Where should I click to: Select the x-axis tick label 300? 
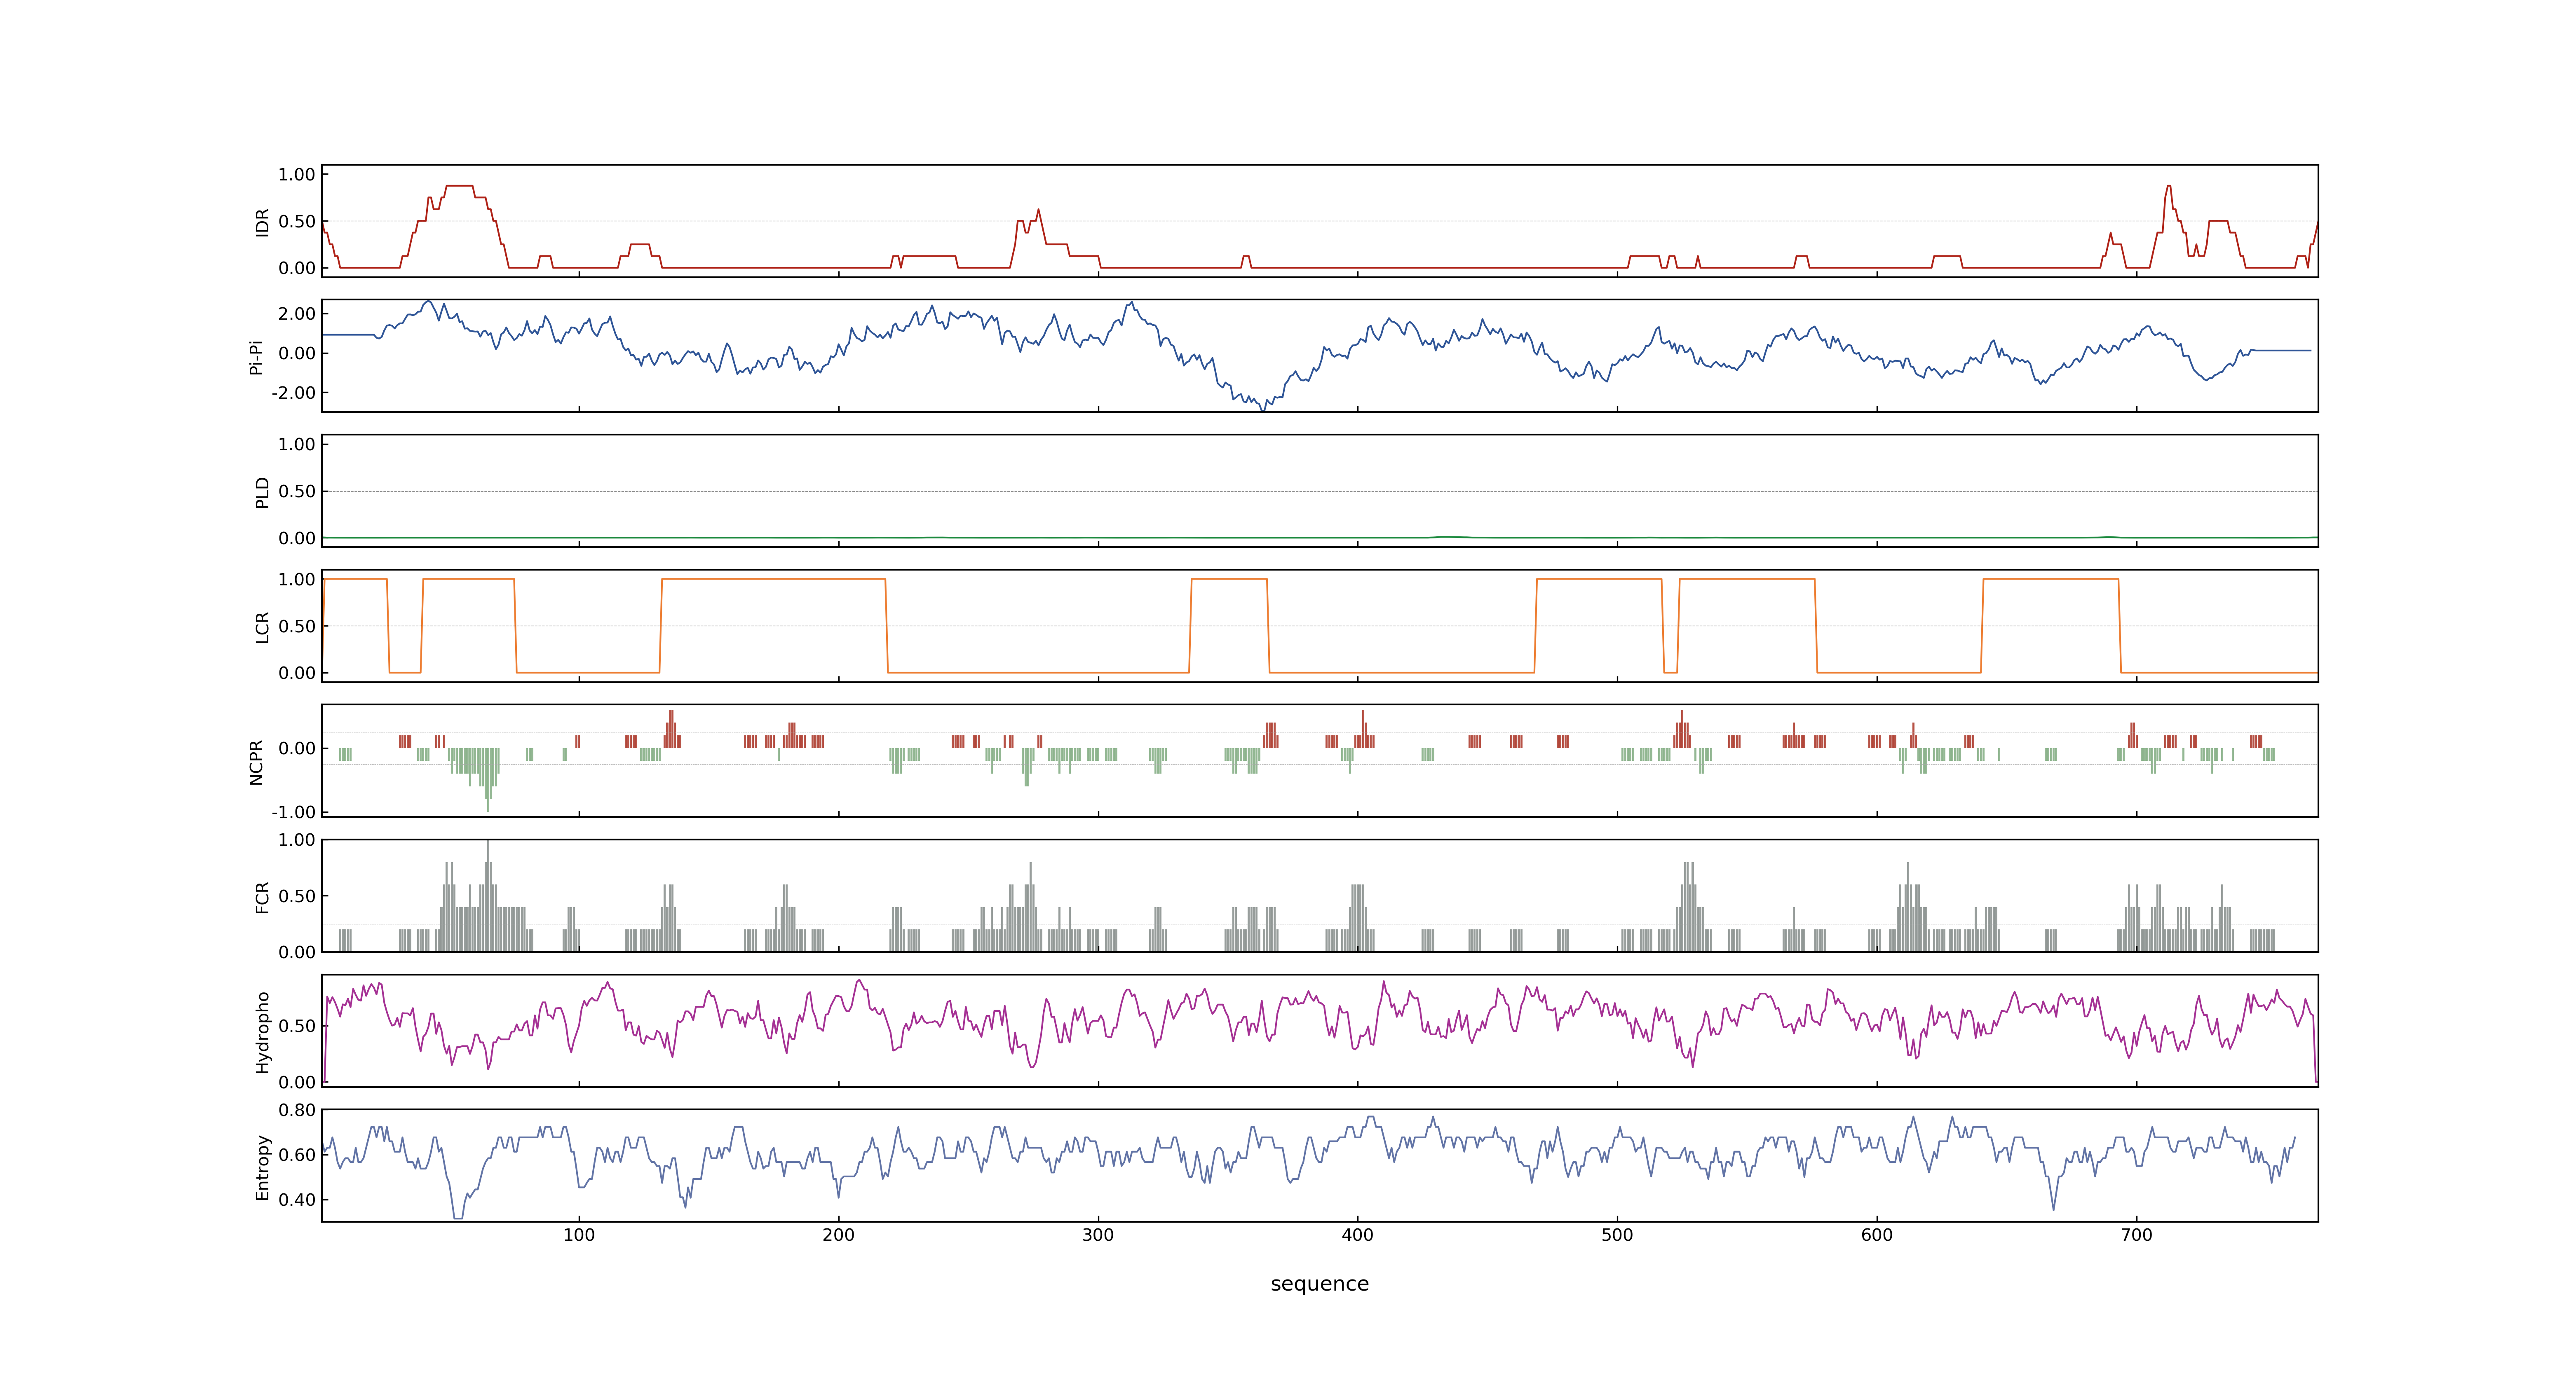tap(1098, 1235)
